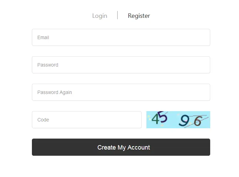Switch to the Login tab
The height and width of the screenshot is (177, 239).
coord(100,16)
